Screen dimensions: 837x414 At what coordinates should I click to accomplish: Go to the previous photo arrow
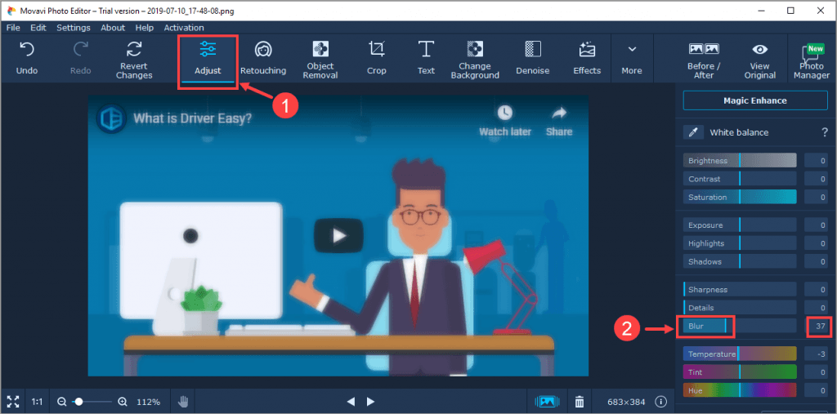click(351, 401)
